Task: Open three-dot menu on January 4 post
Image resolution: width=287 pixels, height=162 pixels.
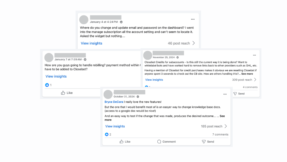Action: pos(193,19)
